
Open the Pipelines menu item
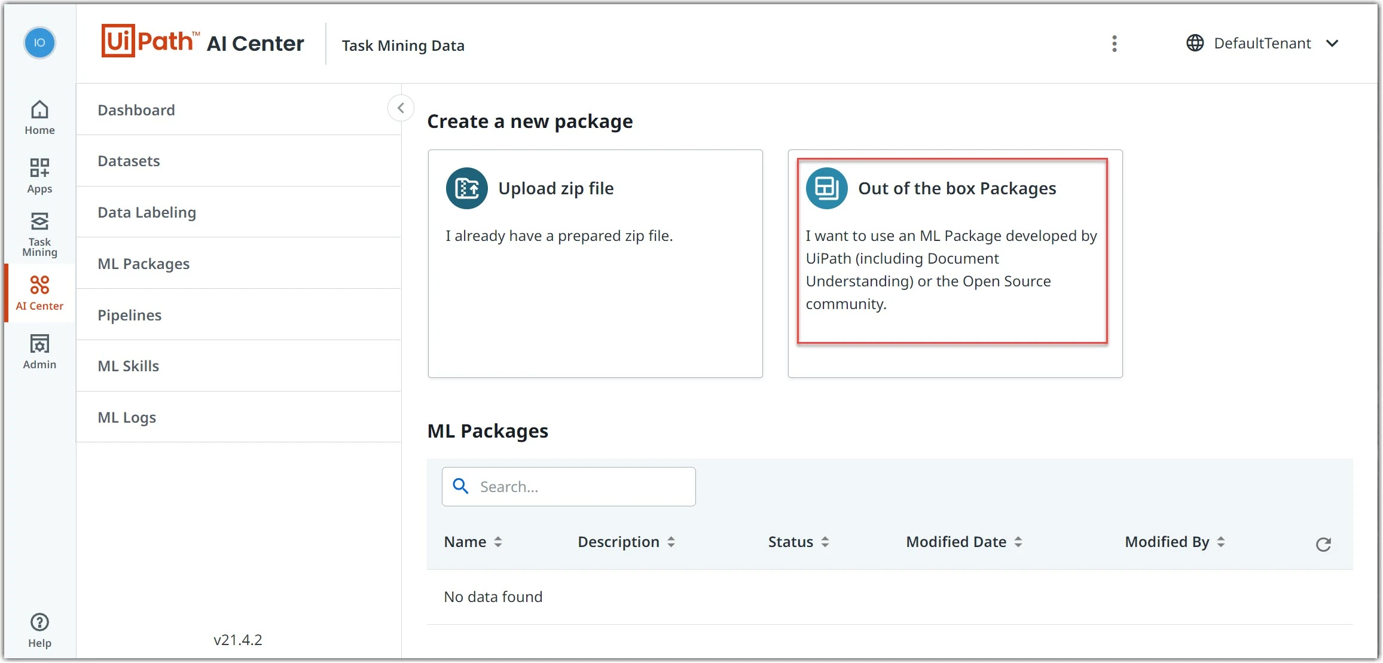[x=239, y=315]
